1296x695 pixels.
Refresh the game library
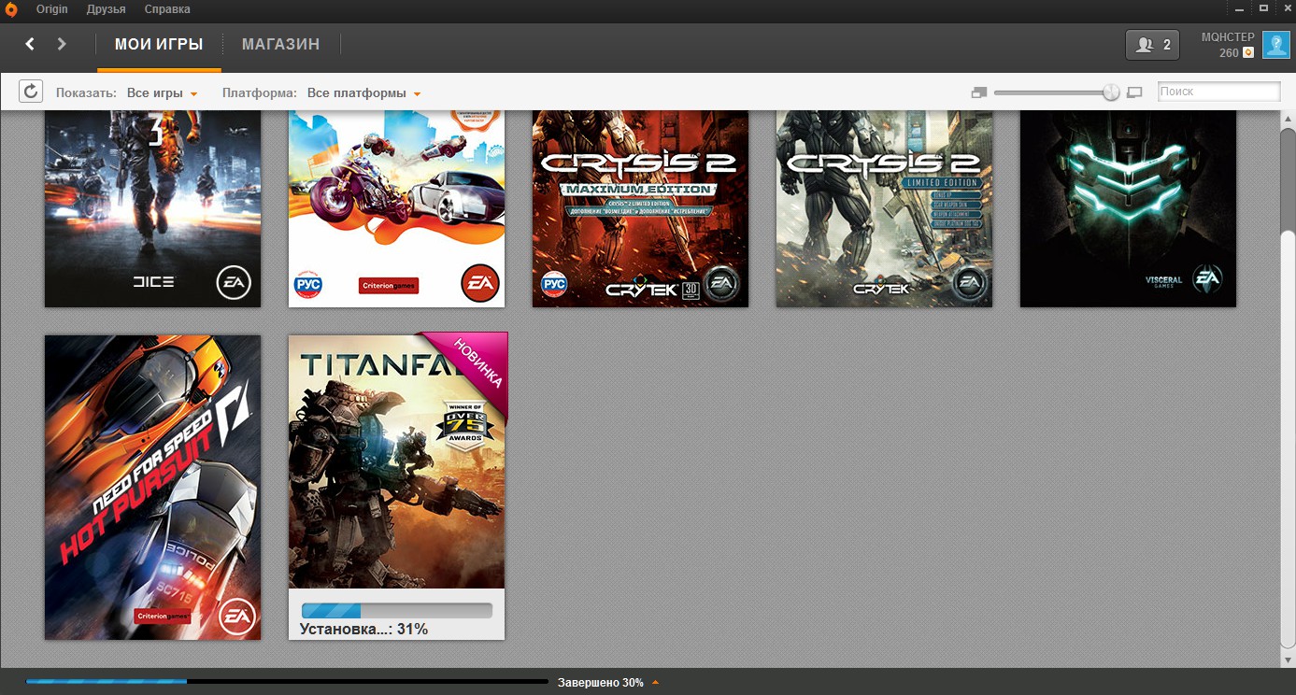[31, 92]
